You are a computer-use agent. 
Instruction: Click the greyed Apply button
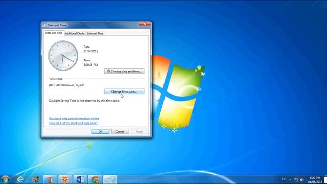(x=139, y=131)
